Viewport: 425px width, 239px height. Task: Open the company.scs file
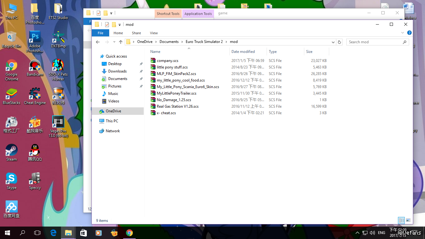point(167,61)
